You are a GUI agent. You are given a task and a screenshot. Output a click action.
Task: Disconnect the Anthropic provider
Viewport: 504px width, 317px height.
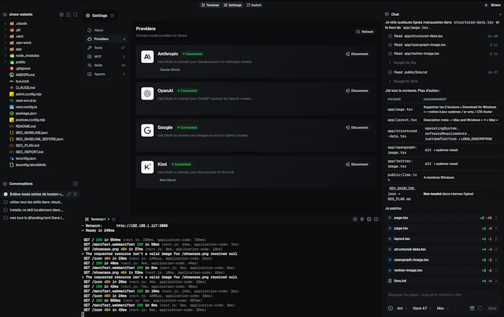pos(357,54)
